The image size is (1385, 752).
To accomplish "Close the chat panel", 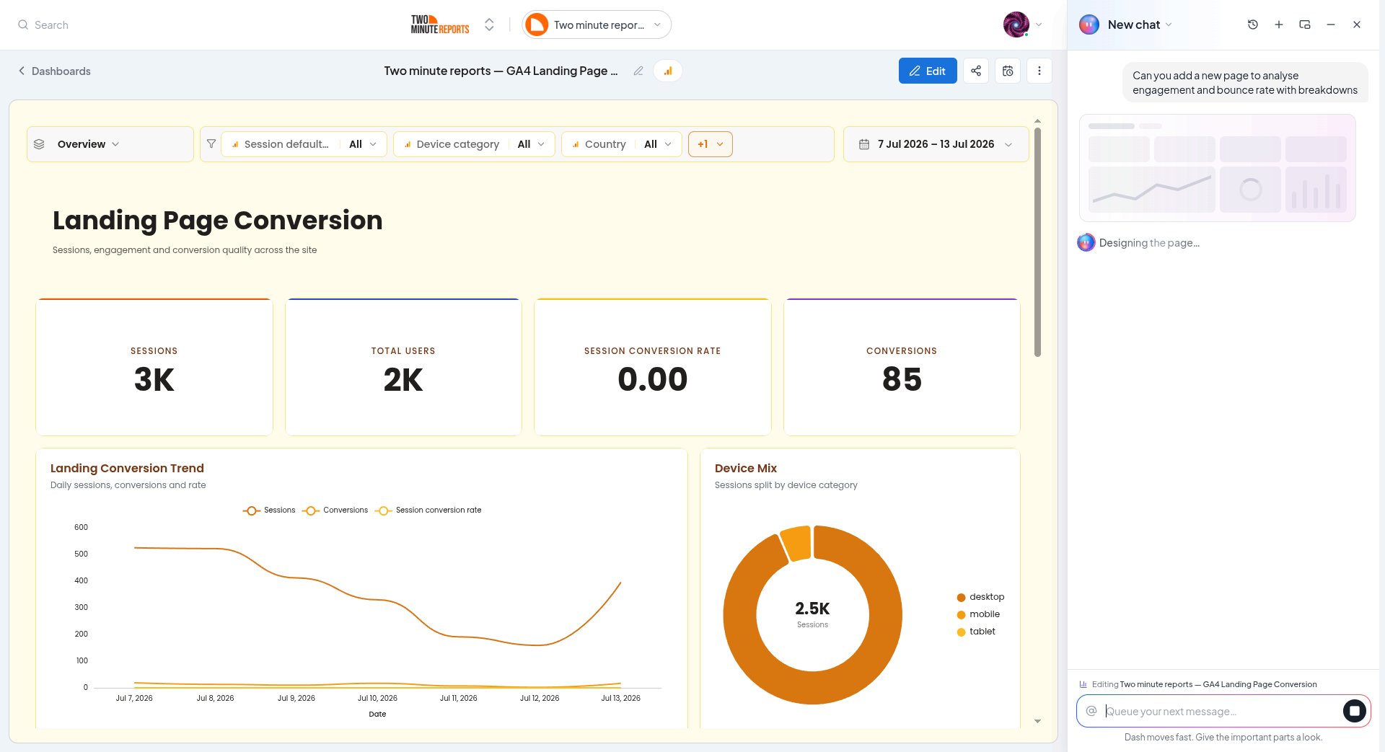I will tap(1357, 25).
